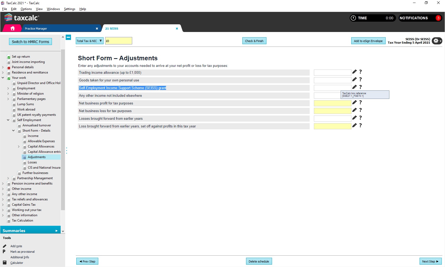Click the Calculator icon in Tools
445x267 pixels.
5,263
